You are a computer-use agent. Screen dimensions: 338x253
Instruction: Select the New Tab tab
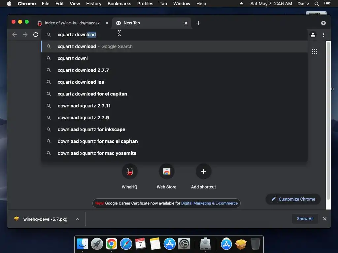[151, 23]
